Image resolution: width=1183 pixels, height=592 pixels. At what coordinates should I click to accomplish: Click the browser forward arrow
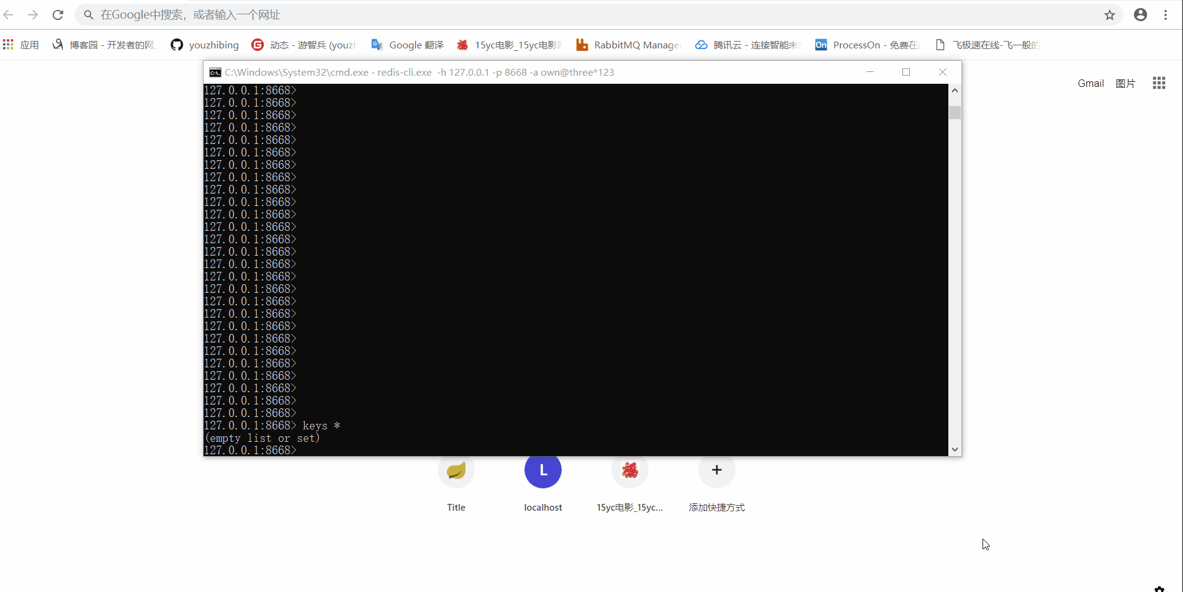click(x=33, y=15)
